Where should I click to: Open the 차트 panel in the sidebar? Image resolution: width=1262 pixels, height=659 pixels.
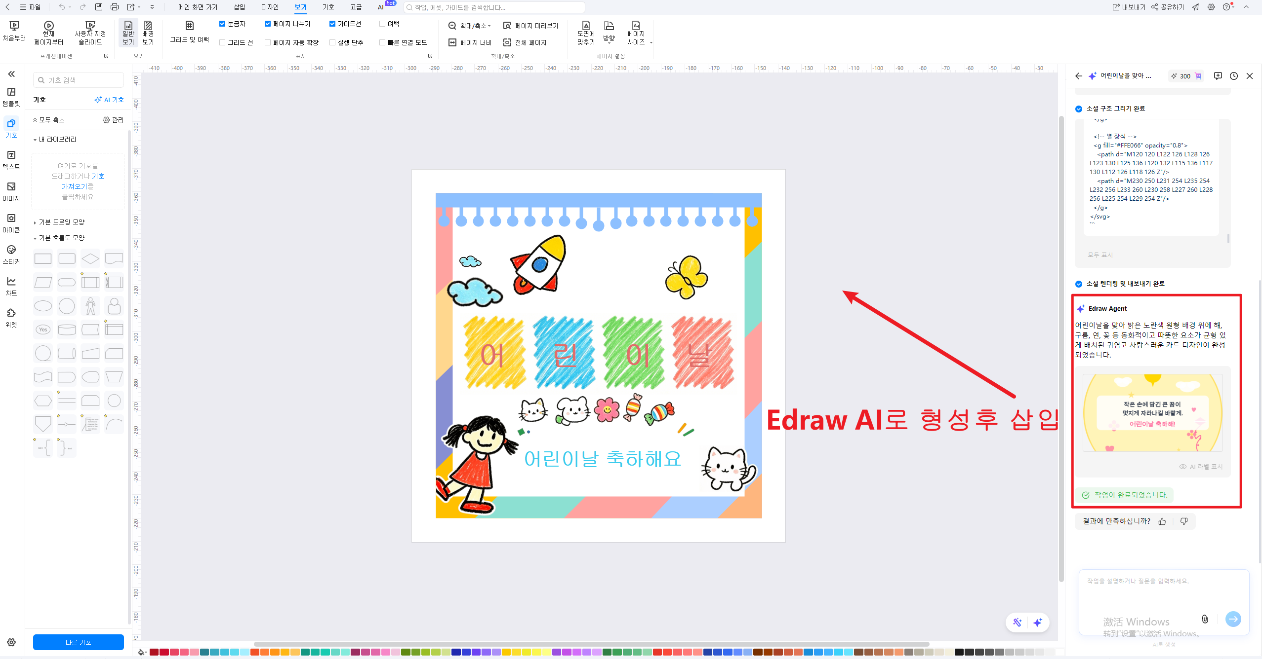(x=11, y=286)
